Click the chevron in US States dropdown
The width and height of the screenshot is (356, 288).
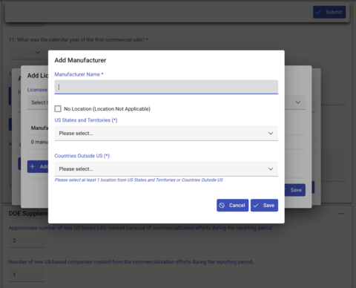[x=271, y=134]
